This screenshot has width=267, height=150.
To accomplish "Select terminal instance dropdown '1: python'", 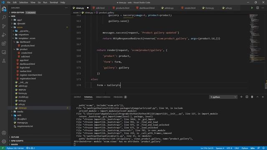I will pos(223,97).
